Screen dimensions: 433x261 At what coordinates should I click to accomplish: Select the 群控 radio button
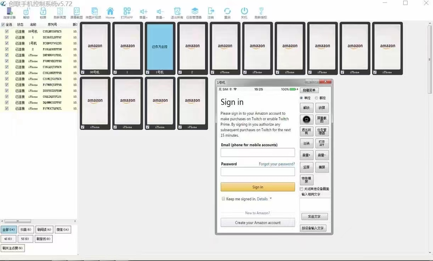(316, 98)
